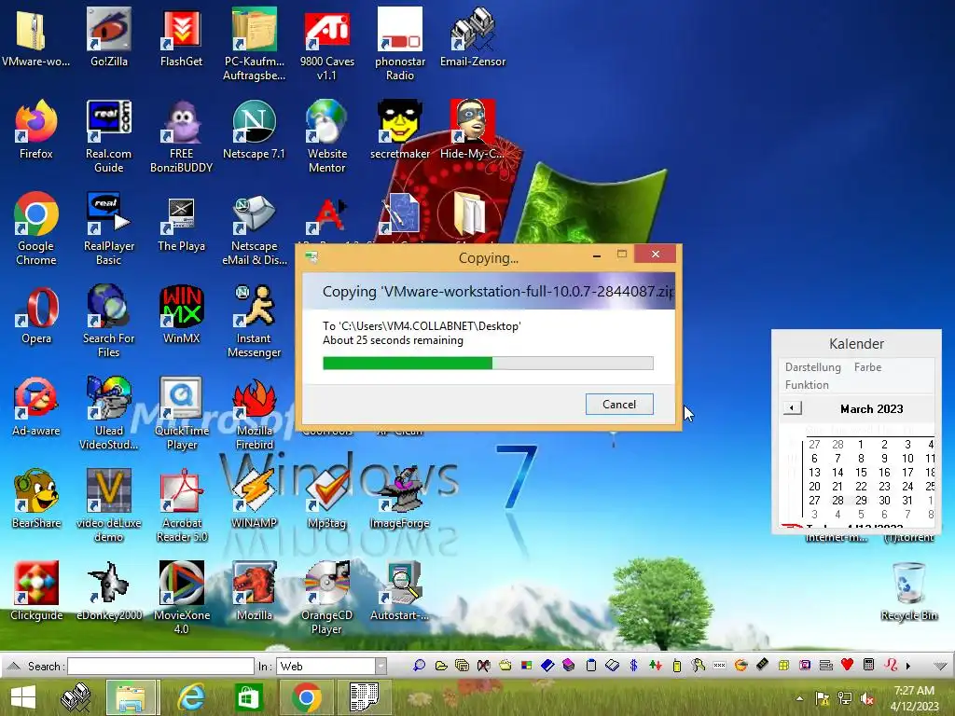This screenshot has height=716, width=955.
Task: Select the QuickTime Player desktop icon
Action: pos(181,414)
